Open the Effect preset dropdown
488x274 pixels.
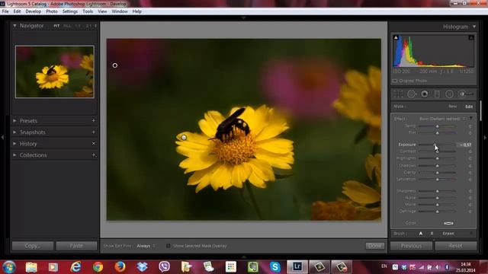click(x=442, y=119)
